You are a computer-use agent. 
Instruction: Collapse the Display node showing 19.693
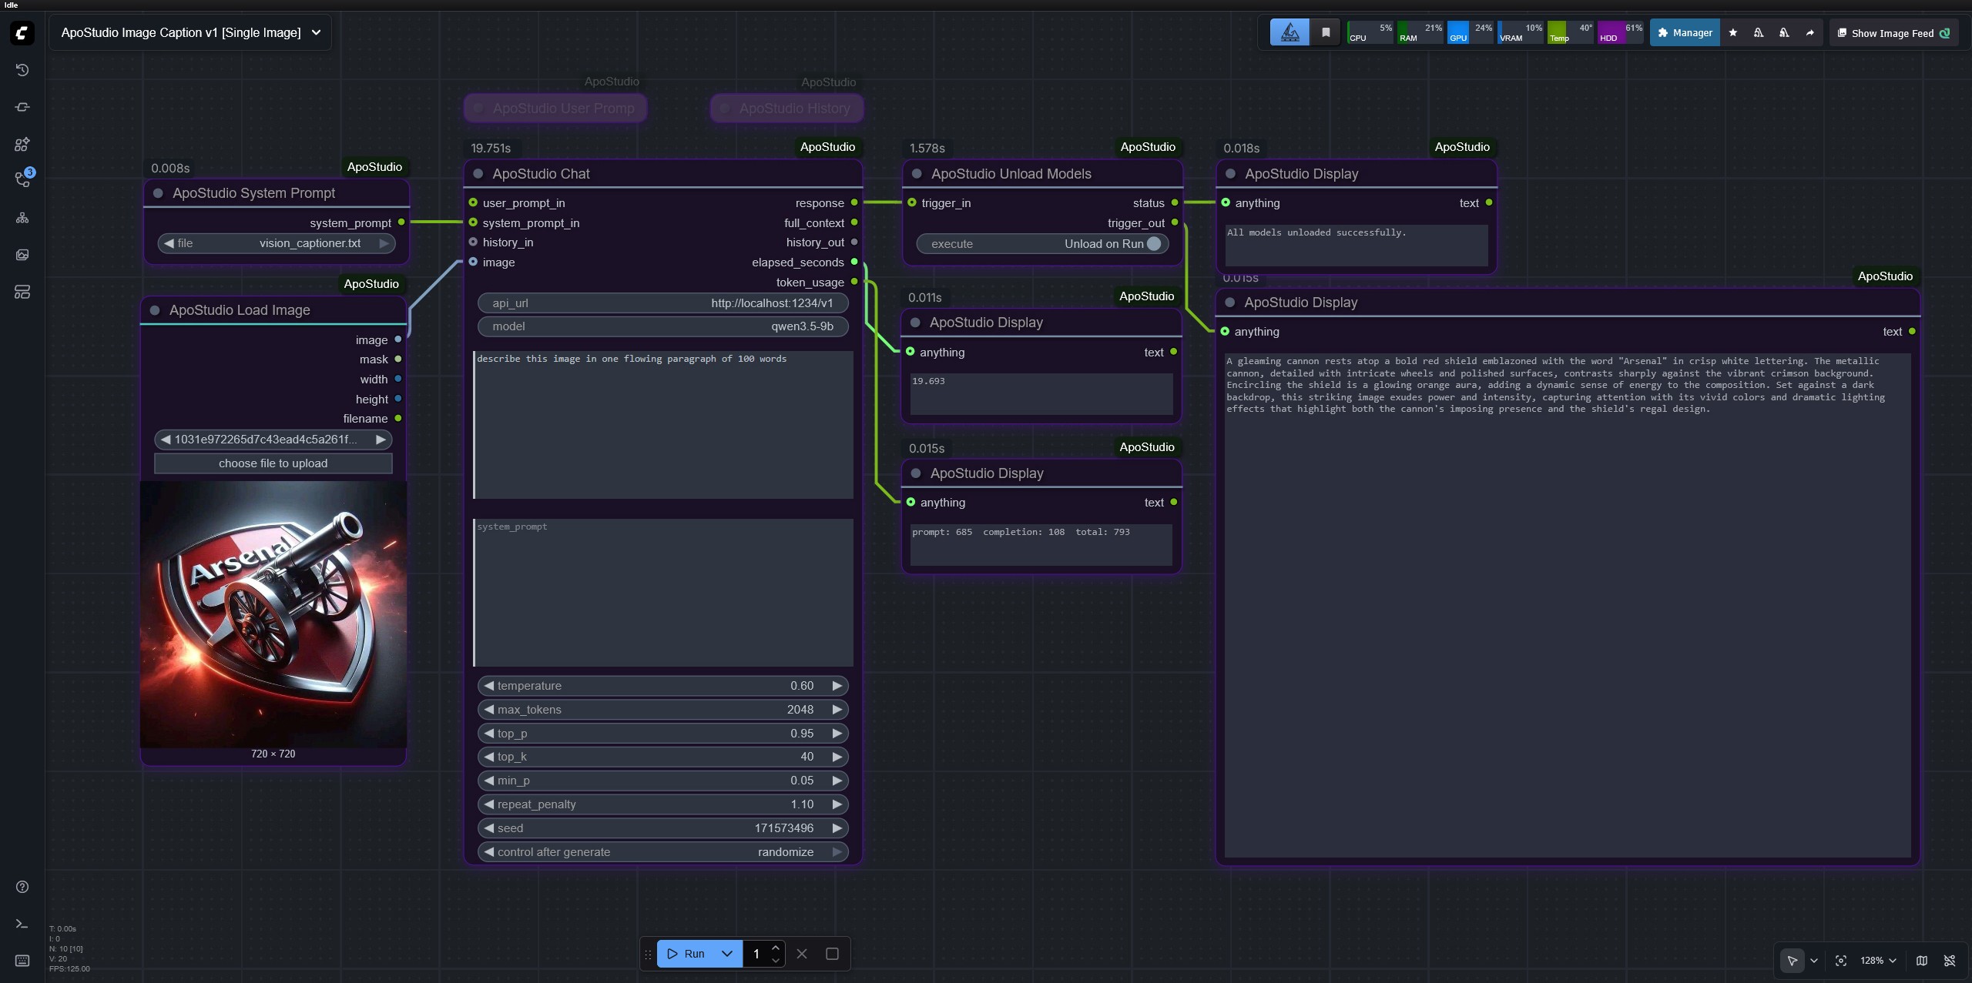[915, 323]
